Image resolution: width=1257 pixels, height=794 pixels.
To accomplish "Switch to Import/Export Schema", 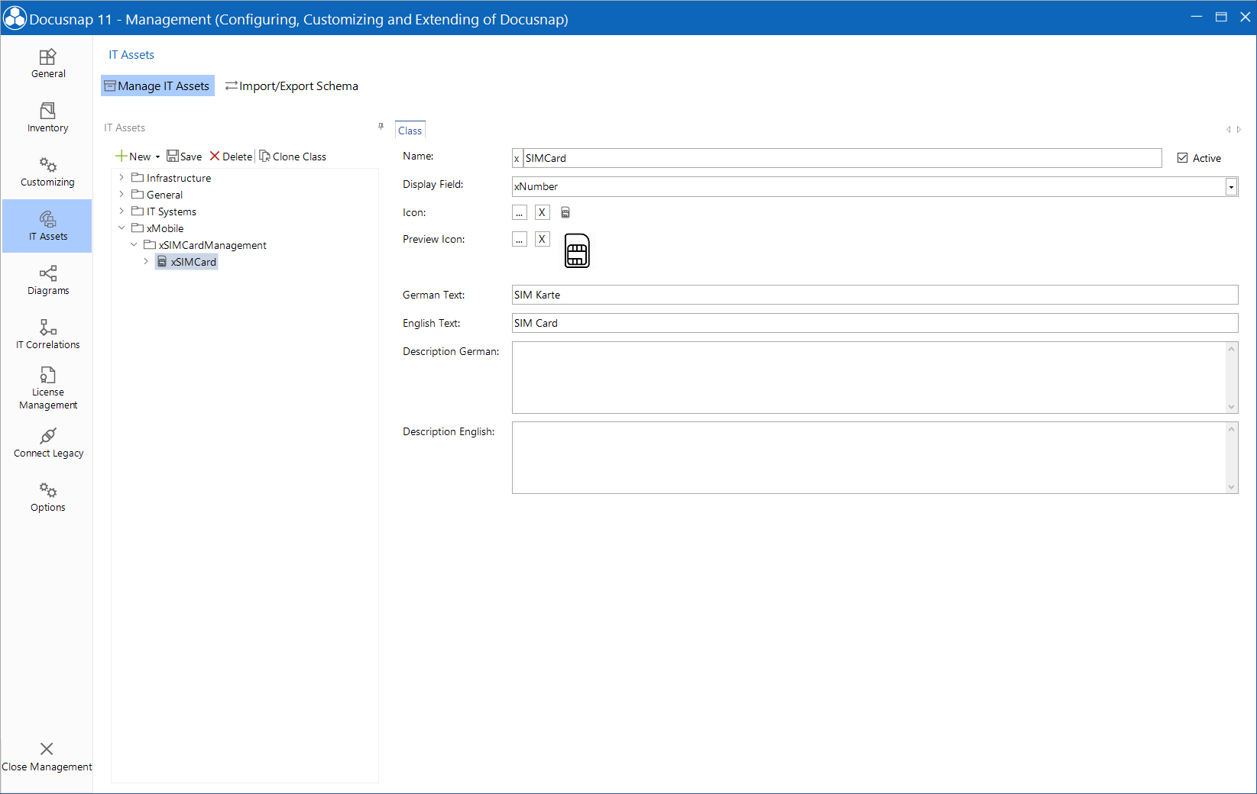I will [291, 86].
